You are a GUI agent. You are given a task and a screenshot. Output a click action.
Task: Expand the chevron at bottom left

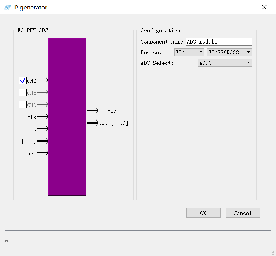[x=6, y=241]
